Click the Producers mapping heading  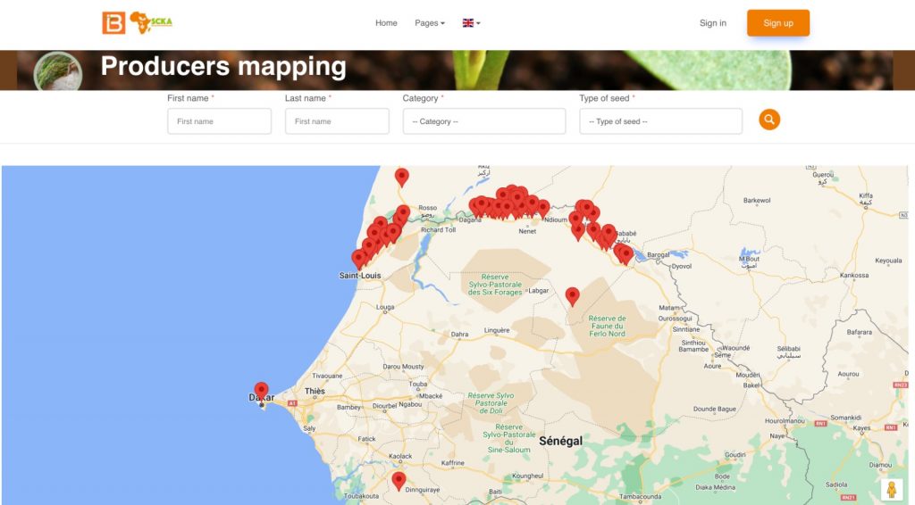[223, 66]
